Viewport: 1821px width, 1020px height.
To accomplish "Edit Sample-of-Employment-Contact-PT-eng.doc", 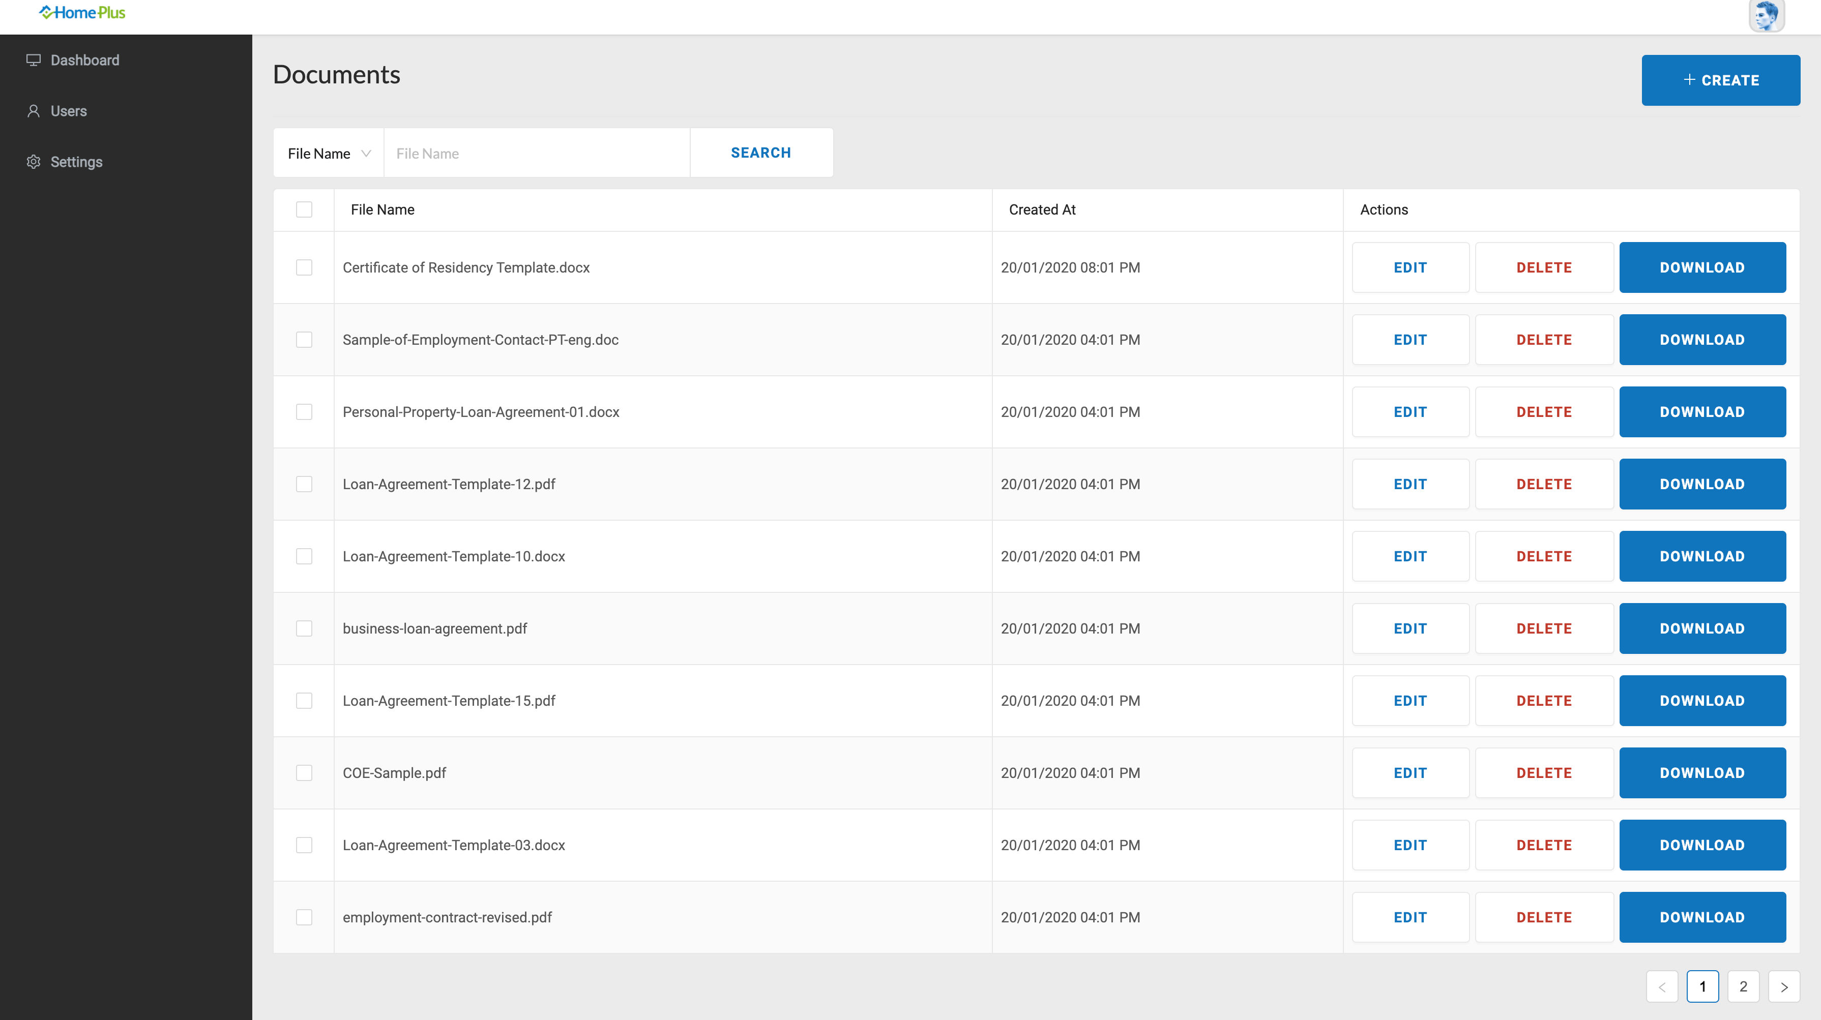I will [x=1411, y=339].
